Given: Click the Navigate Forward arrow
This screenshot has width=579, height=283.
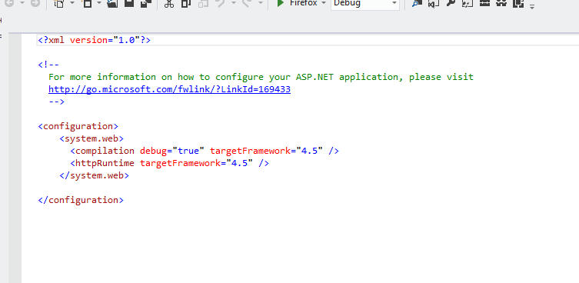Looking at the screenshot, I should 35,3.
